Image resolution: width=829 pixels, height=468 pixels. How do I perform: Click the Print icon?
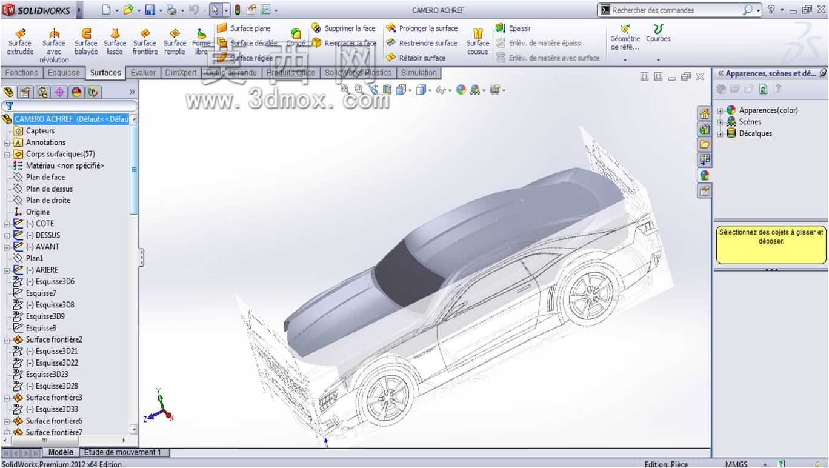pyautogui.click(x=171, y=10)
